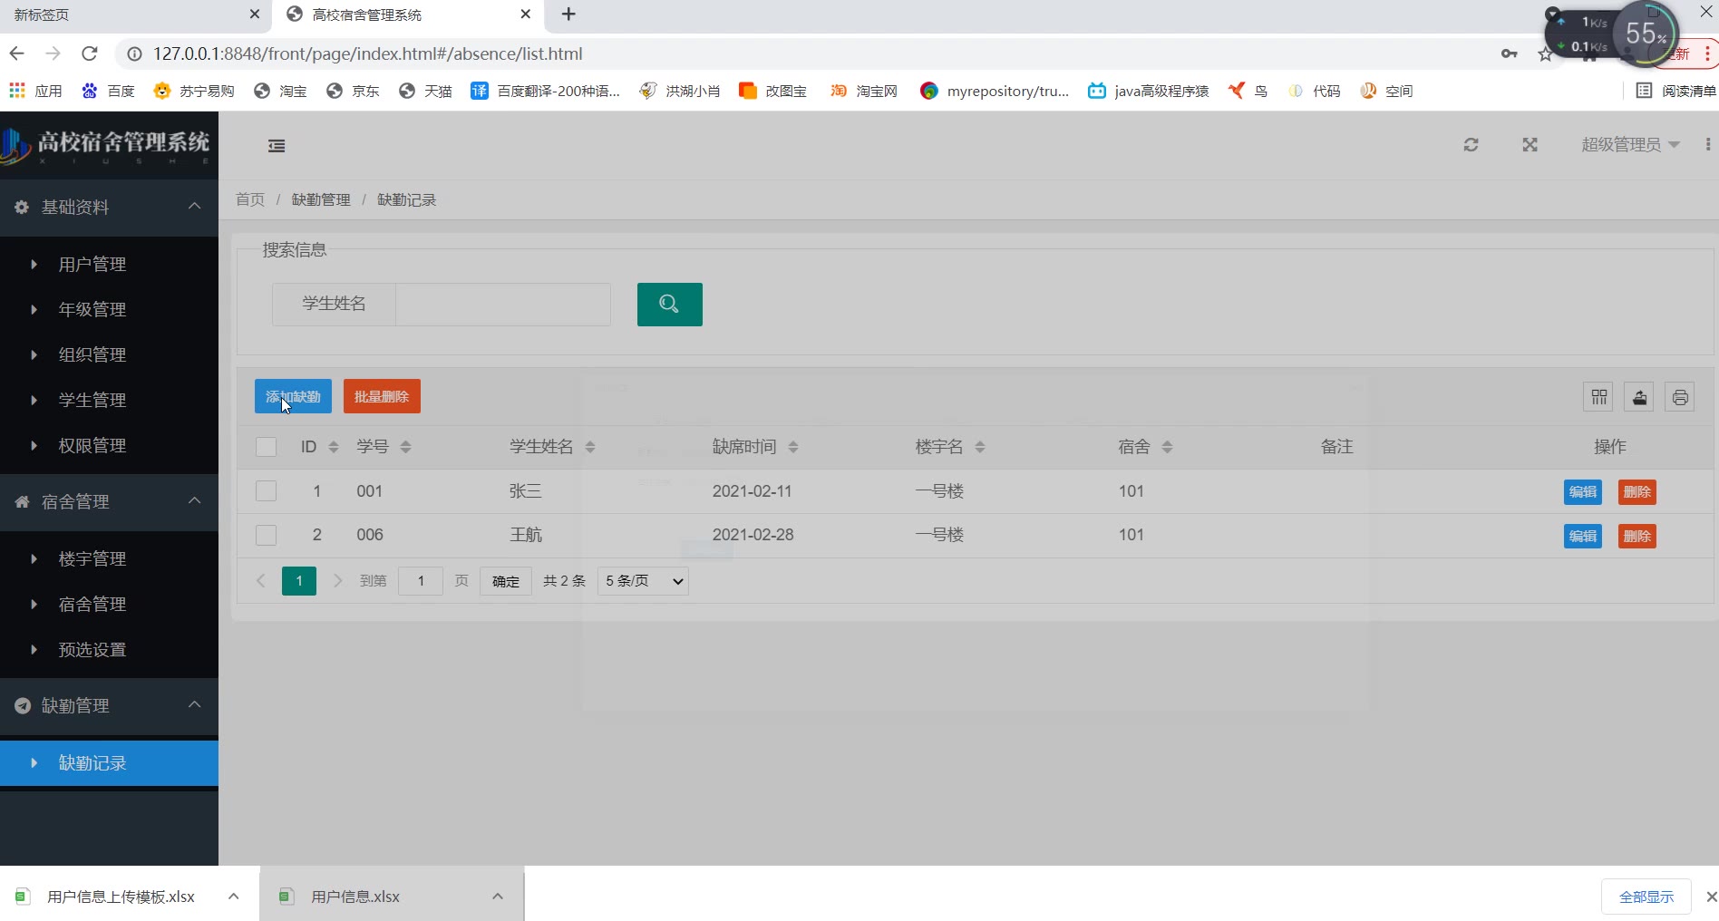Click the table export icon
The width and height of the screenshot is (1719, 921).
[x=1639, y=397]
